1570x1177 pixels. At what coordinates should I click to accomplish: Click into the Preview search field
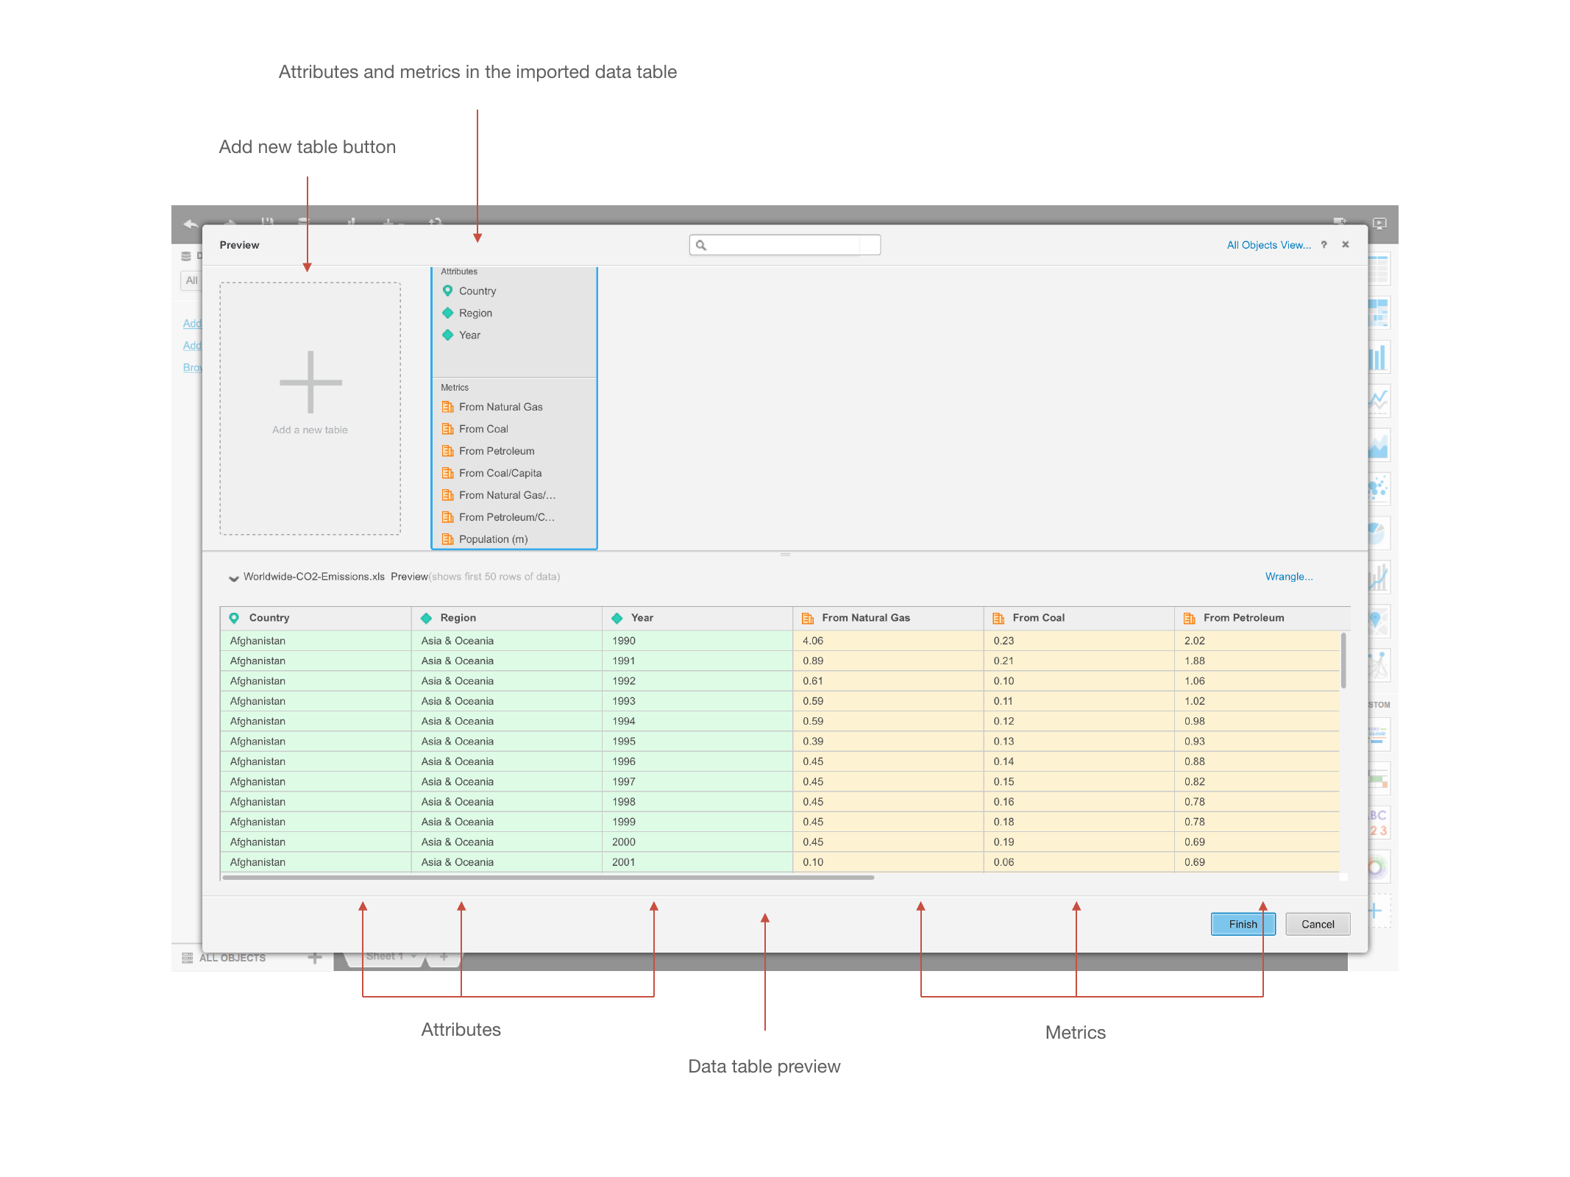(785, 245)
